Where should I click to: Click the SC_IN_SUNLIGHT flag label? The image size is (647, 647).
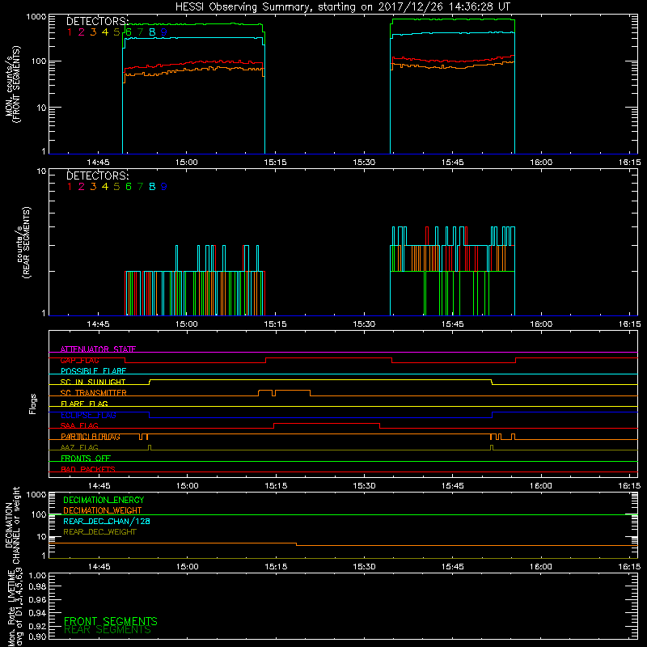click(x=93, y=382)
